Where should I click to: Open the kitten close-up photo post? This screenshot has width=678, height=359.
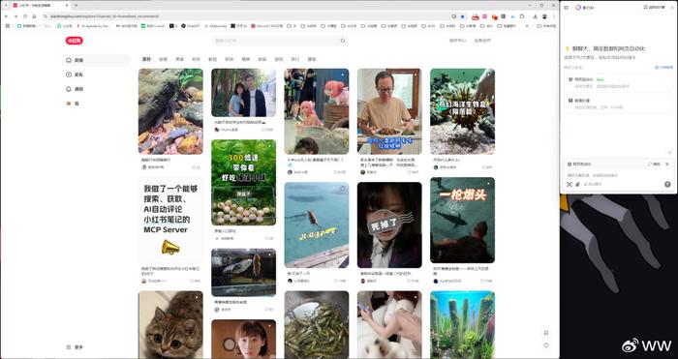pos(170,325)
